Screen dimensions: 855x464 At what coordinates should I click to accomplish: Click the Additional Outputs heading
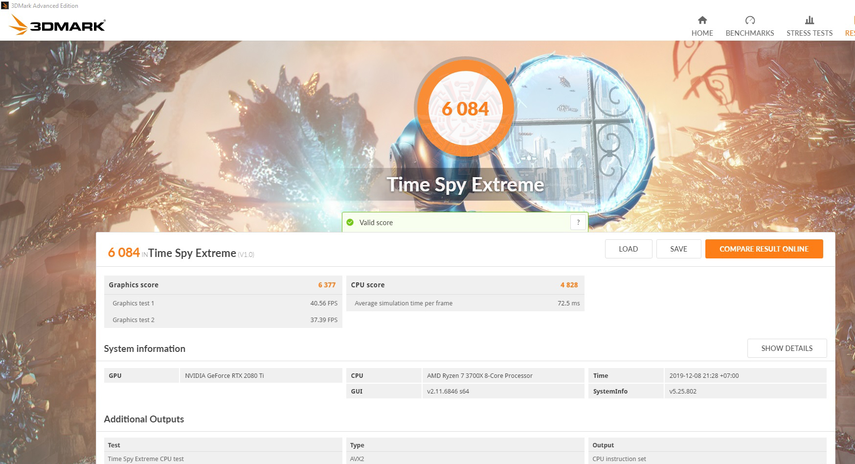click(x=144, y=419)
